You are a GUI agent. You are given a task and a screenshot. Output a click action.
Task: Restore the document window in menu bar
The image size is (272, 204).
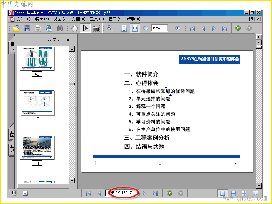coord(252,19)
